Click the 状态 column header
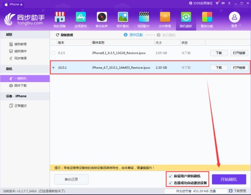The width and height of the screenshot is (251, 195). point(185,43)
